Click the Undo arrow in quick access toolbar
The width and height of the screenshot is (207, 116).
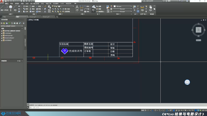point(13,1)
